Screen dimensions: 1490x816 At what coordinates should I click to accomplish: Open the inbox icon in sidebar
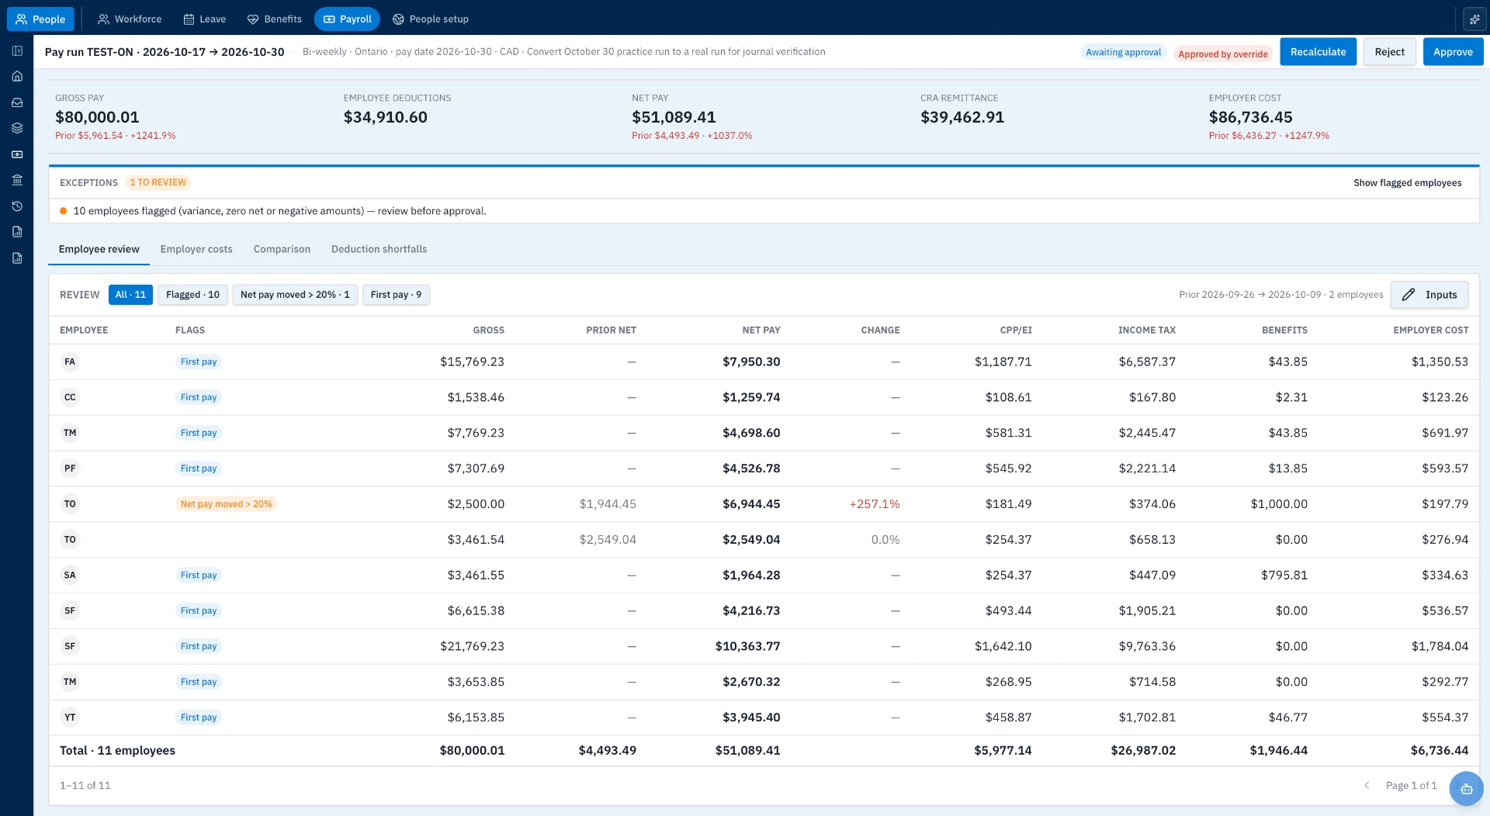tap(17, 102)
